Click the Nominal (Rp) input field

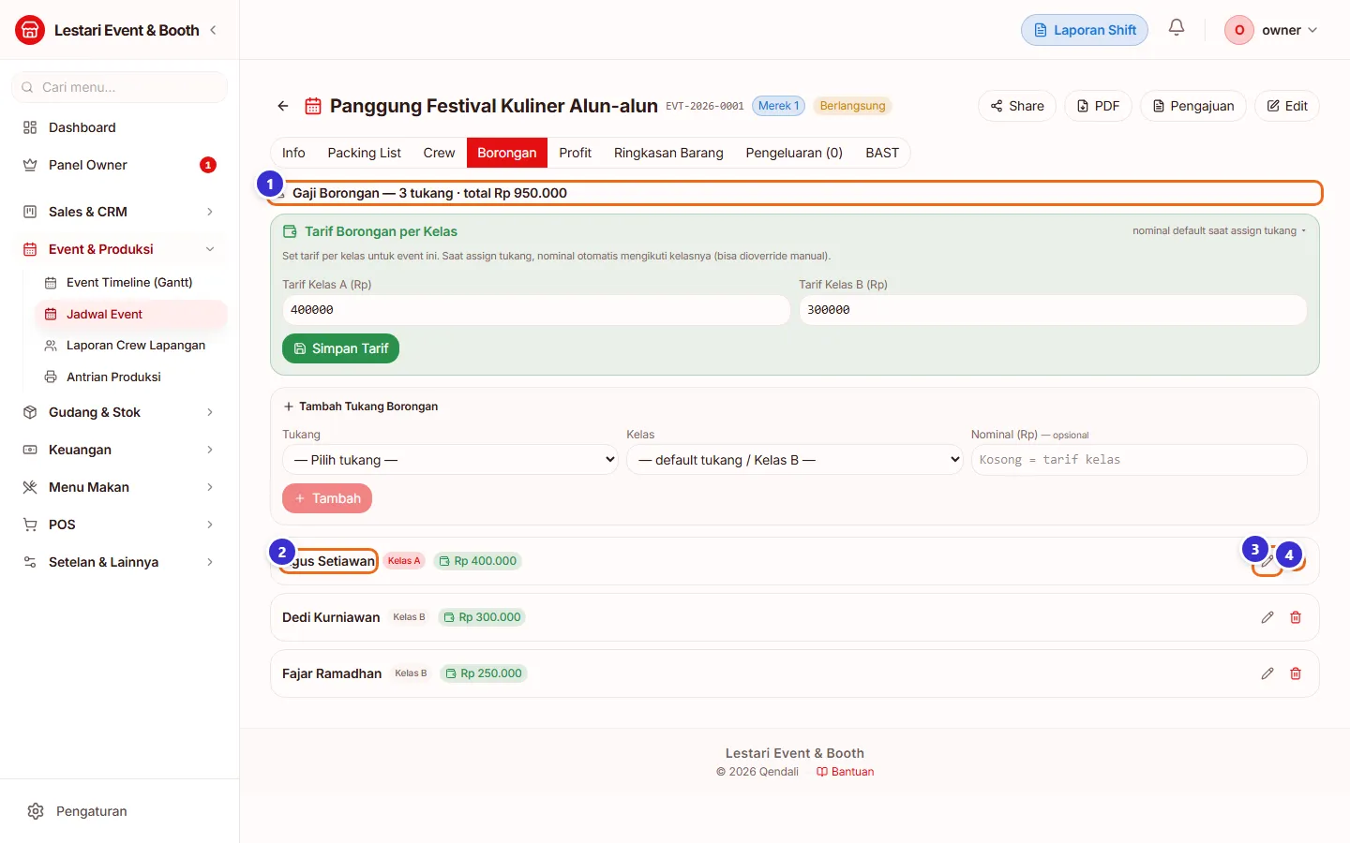coord(1139,460)
